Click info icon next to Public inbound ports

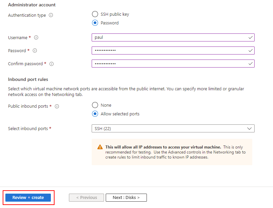(57, 106)
